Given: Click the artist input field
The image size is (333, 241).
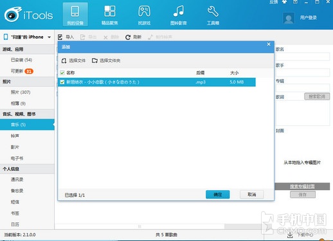Looking at the screenshot, I should [303, 73].
